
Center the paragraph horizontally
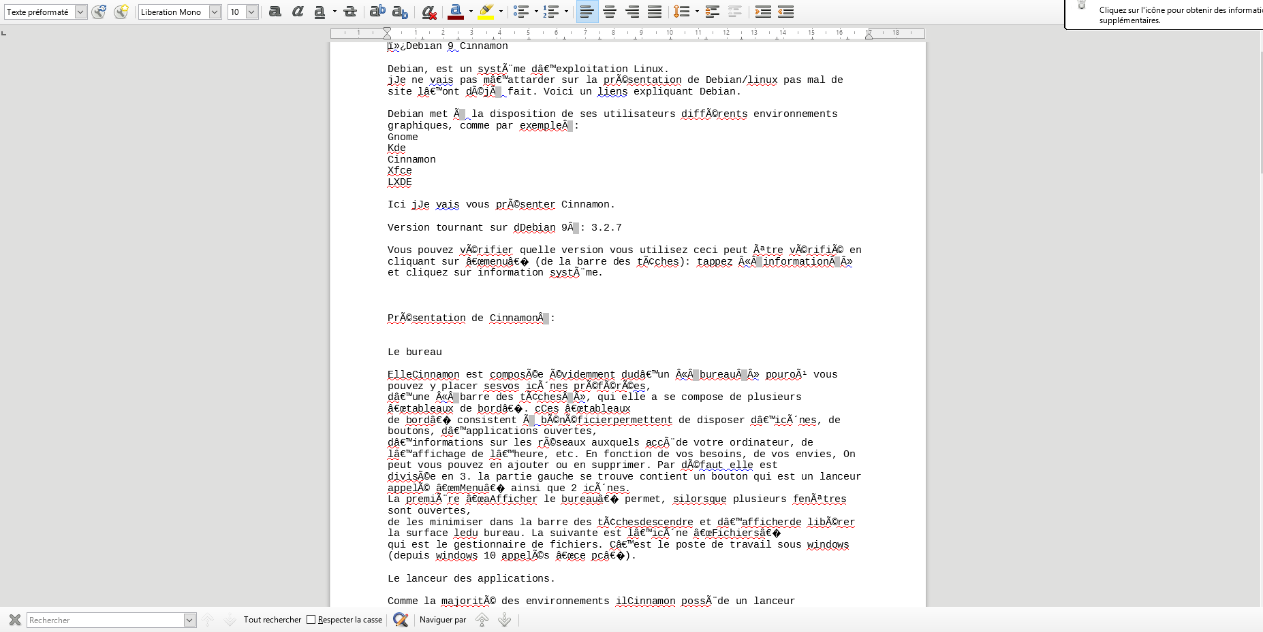tap(610, 12)
